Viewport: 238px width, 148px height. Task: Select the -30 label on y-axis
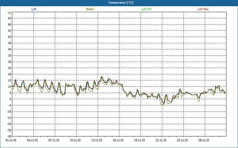point(9,136)
